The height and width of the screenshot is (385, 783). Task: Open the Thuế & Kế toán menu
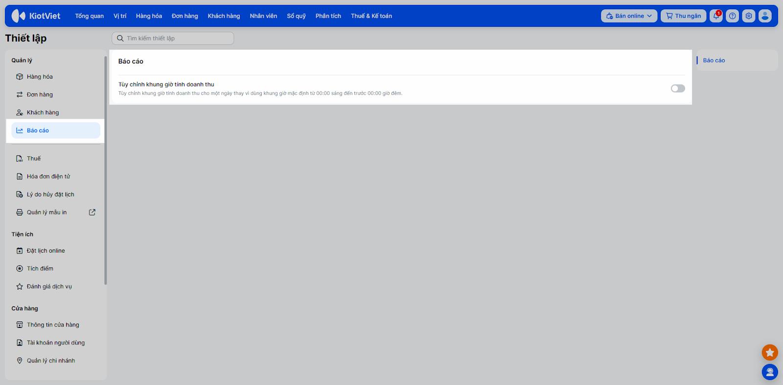click(x=371, y=16)
